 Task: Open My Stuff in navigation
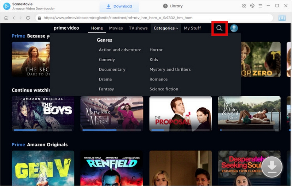coord(192,28)
